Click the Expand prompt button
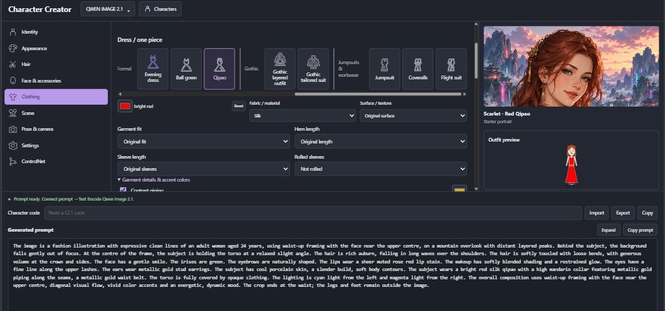 tap(608, 230)
